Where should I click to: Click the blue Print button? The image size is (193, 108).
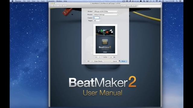(123, 61)
